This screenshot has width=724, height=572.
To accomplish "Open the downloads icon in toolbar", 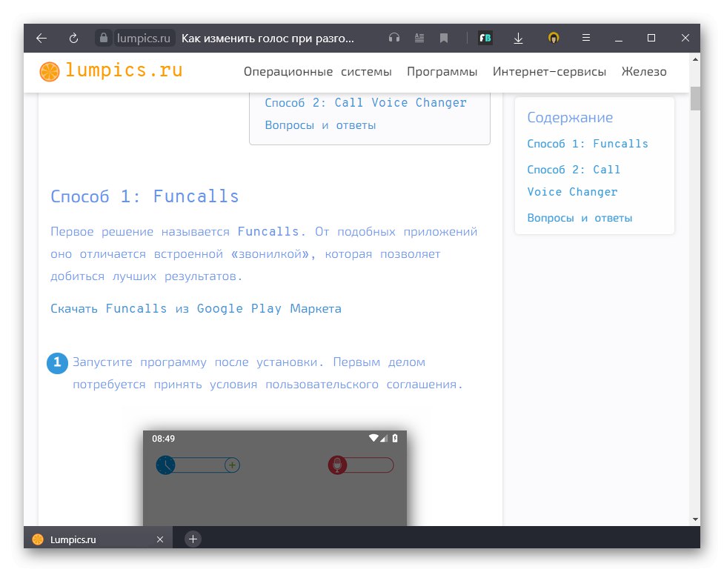I will (x=519, y=38).
